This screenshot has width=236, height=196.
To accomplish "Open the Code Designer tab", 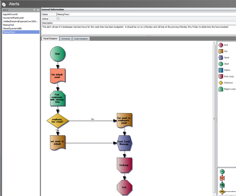I will pyautogui.click(x=81, y=39).
